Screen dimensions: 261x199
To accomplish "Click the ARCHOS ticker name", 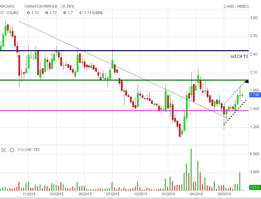I will (x=7, y=6).
